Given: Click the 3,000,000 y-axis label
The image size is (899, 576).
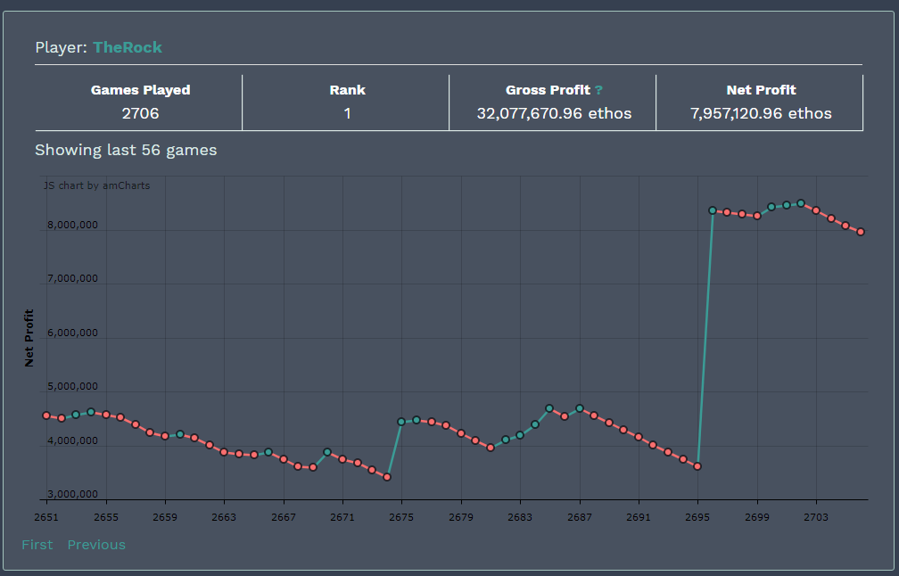Looking at the screenshot, I should pos(72,494).
